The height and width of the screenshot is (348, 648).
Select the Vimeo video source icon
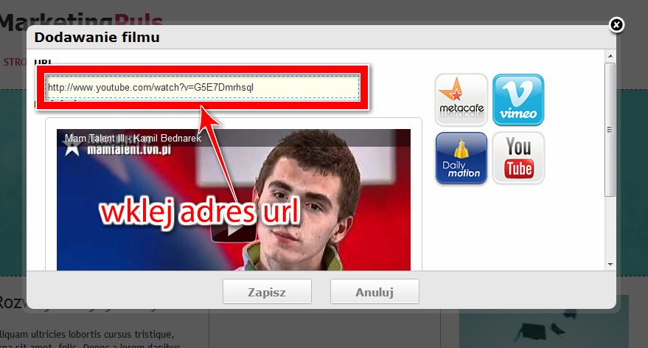tap(518, 100)
